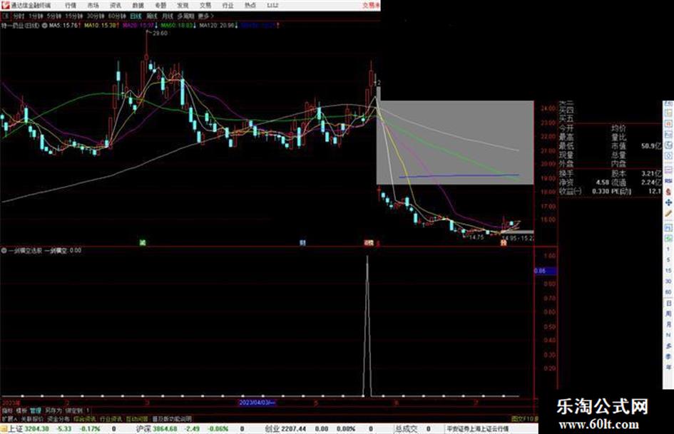Click the highlighted date label 2023/04/03
Screen dimensions: 674x434
click(x=257, y=403)
